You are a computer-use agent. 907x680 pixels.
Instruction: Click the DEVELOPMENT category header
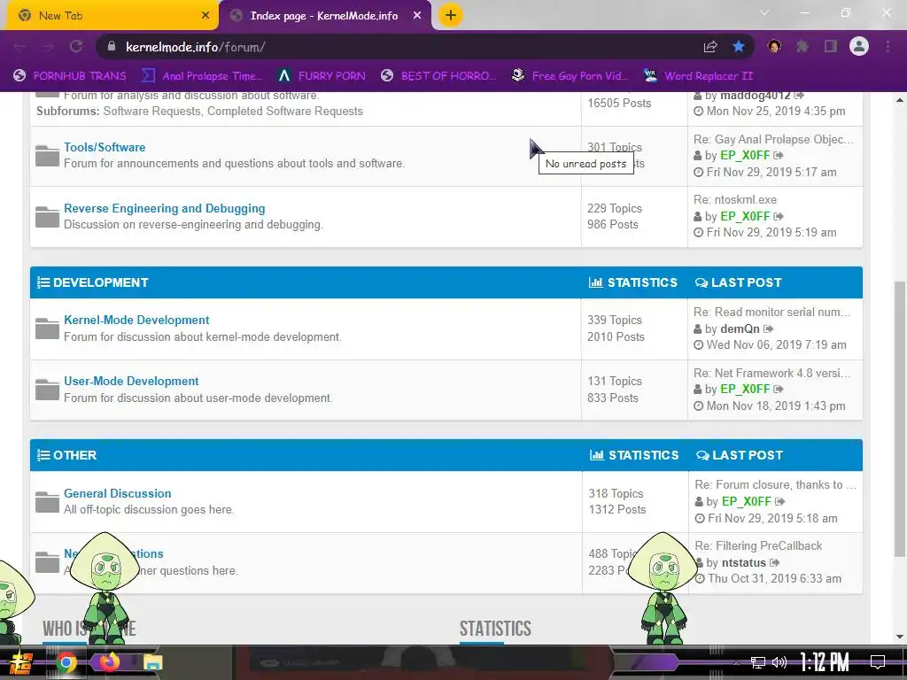coord(101,282)
